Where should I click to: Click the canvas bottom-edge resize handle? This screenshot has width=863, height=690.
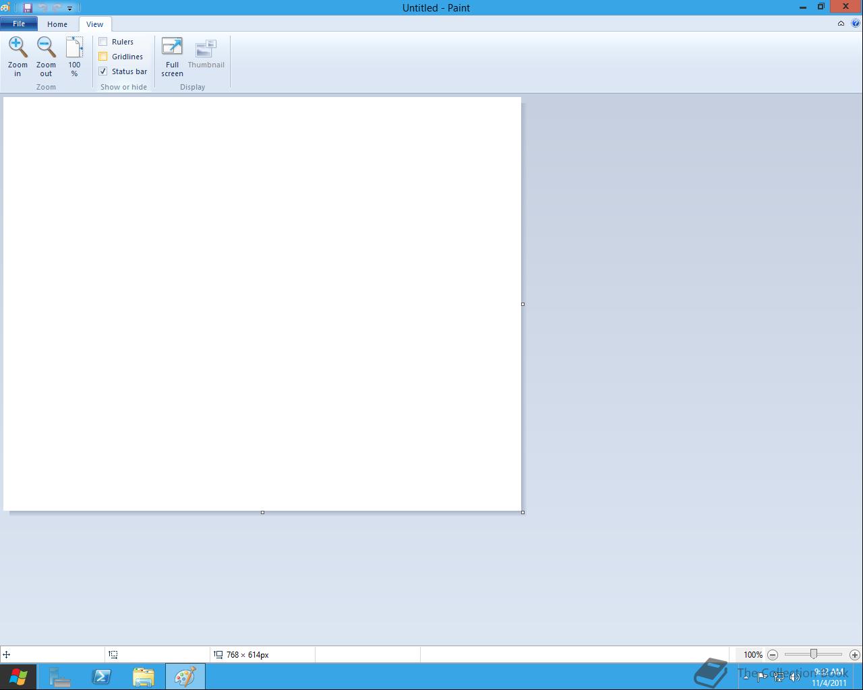coord(262,512)
